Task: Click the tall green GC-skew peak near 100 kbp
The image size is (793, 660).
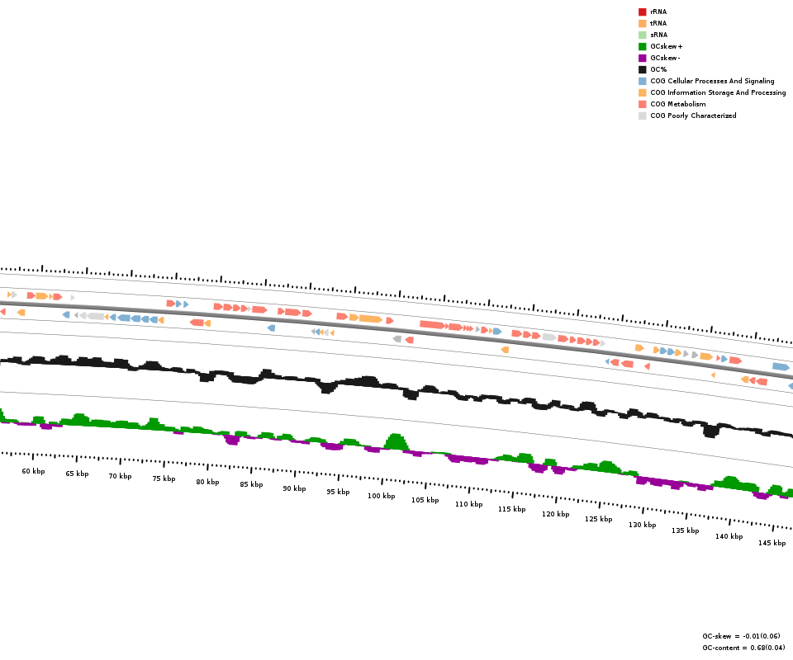Action: (x=396, y=441)
